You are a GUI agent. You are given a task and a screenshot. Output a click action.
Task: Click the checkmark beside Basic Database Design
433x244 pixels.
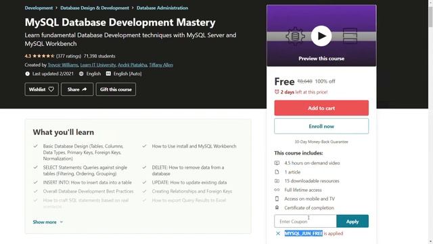coord(35,146)
